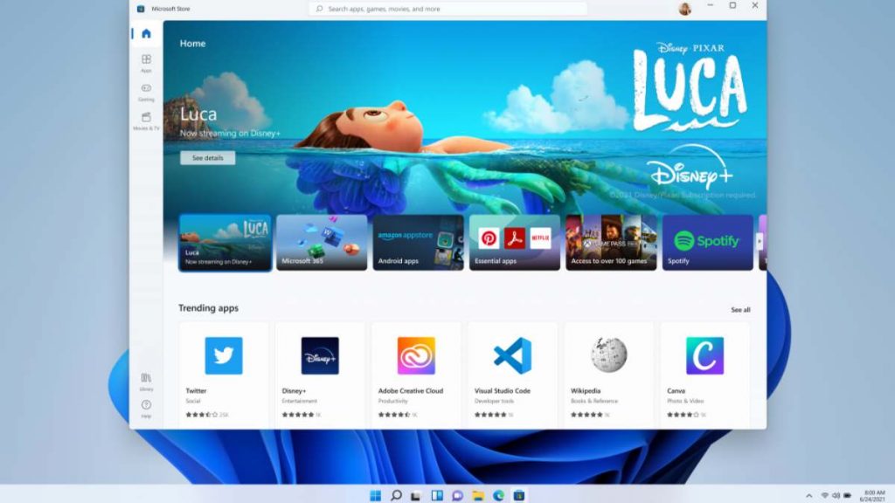Click See all trending apps
This screenshot has height=503, width=895.
click(x=740, y=310)
